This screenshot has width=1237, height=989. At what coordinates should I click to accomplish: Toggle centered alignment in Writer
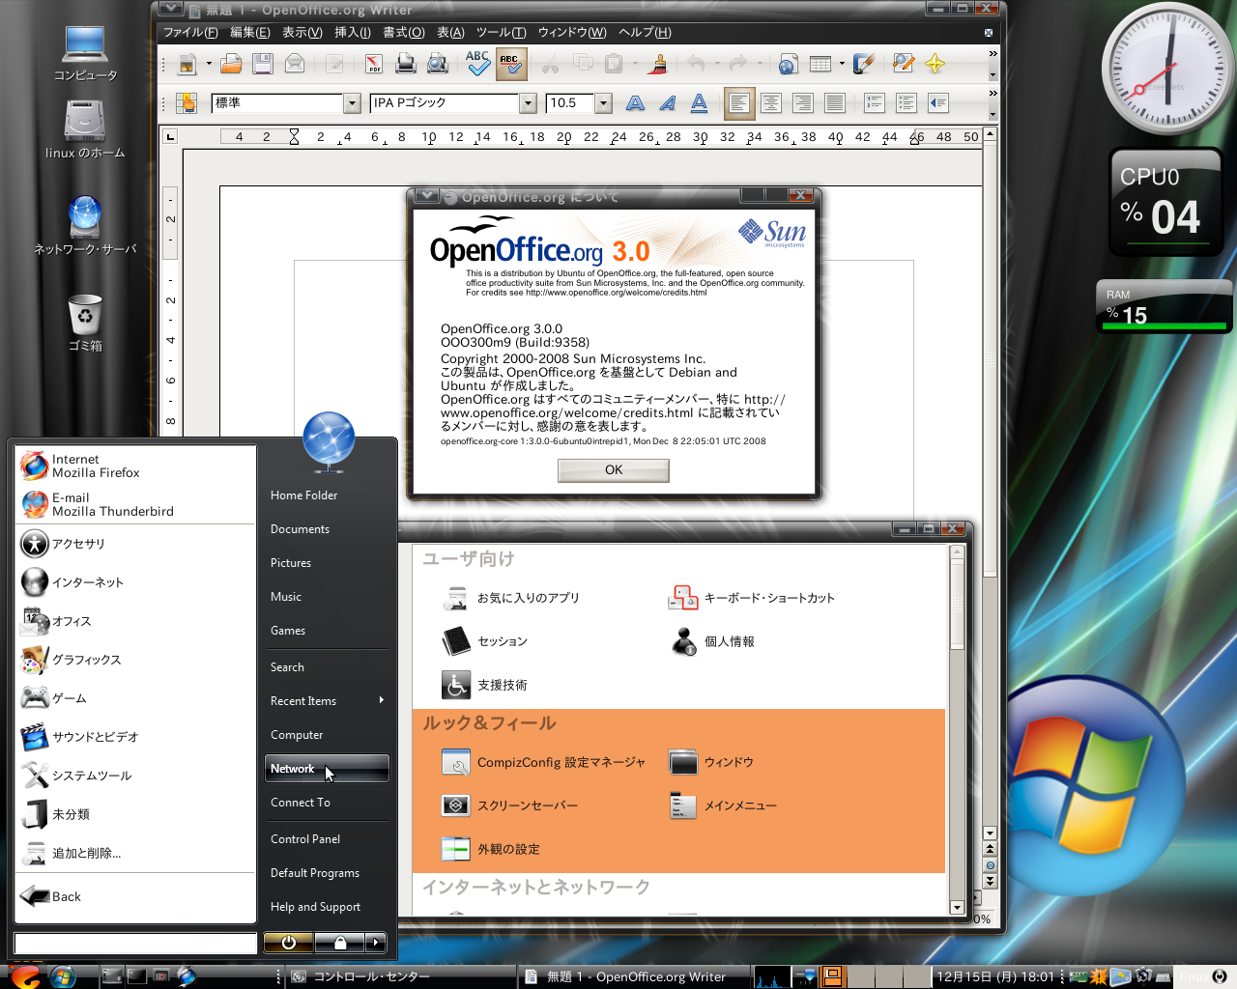click(771, 102)
